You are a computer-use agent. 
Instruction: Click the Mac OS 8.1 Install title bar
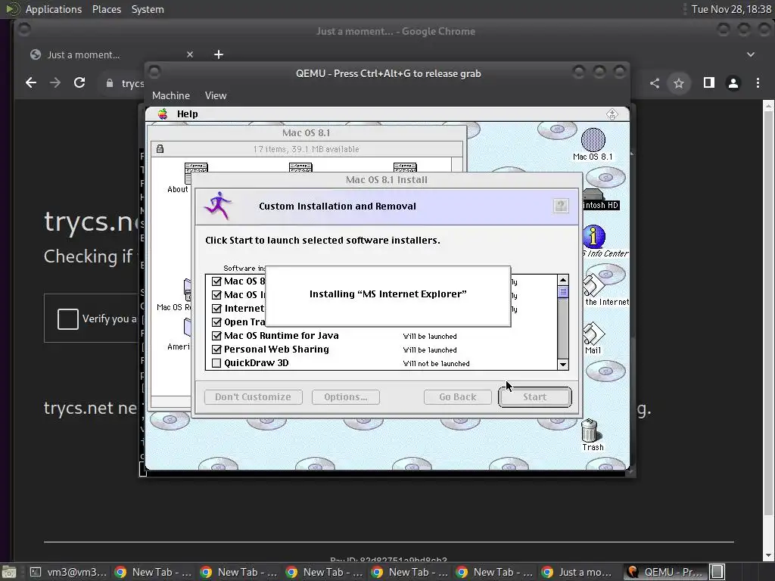tap(387, 180)
